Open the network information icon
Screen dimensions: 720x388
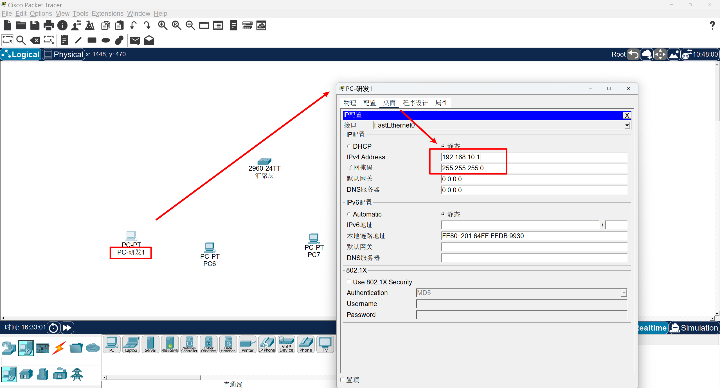(62, 25)
